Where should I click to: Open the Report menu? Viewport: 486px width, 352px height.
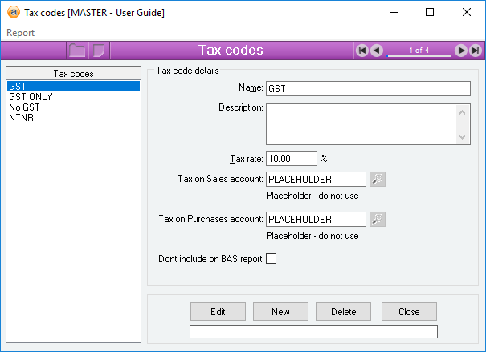point(20,33)
